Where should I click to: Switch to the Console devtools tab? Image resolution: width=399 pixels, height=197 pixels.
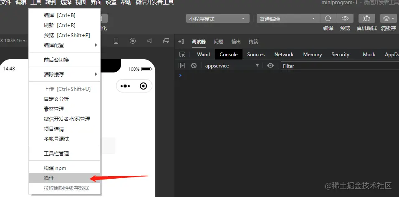point(229,55)
